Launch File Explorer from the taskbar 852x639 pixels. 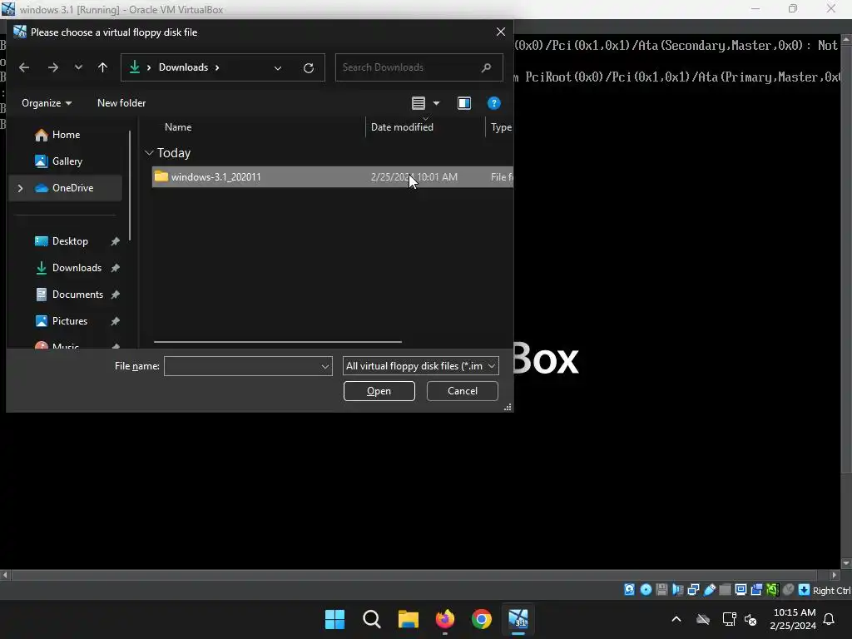(408, 619)
